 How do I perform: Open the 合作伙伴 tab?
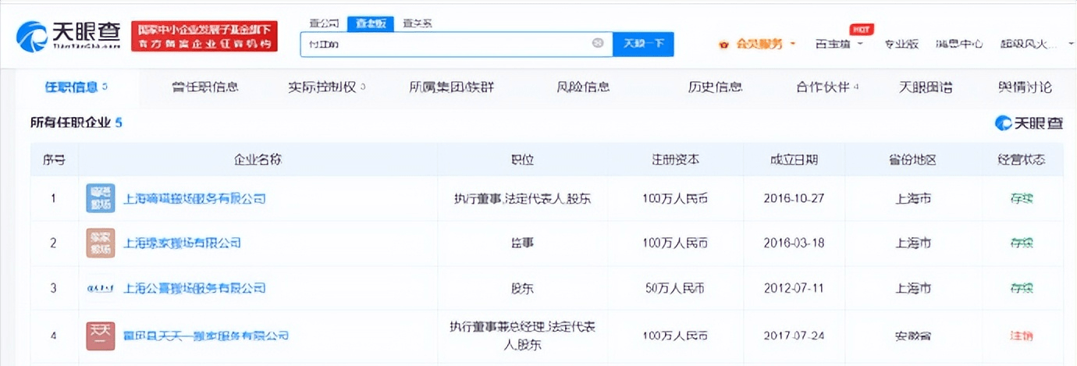827,87
